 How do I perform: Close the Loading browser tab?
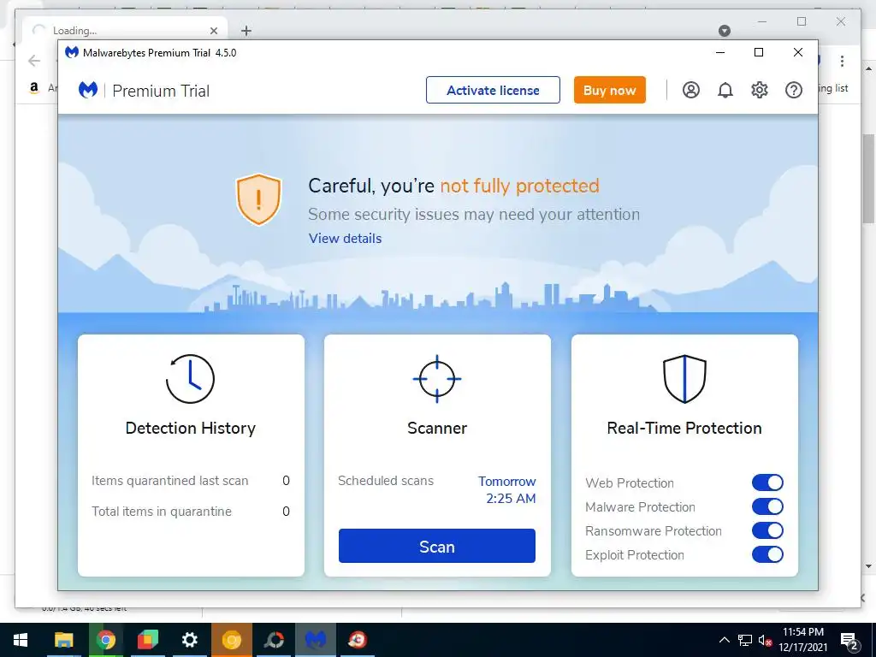[x=213, y=31]
